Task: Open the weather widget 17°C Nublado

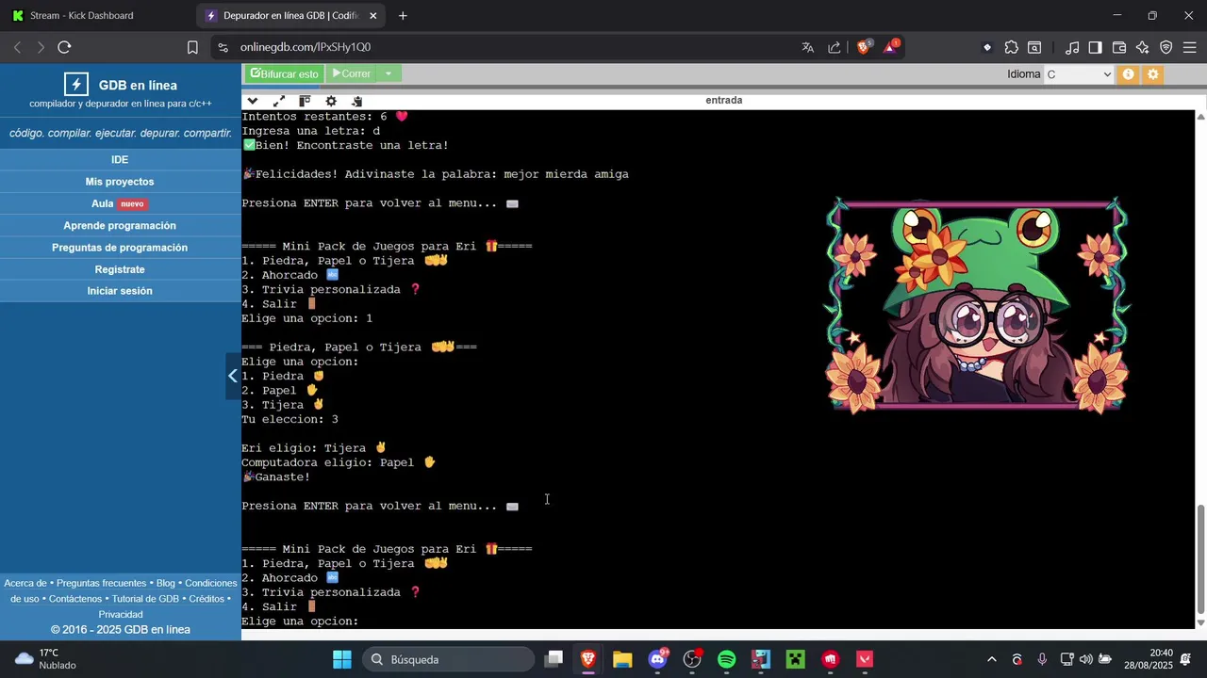Action: tap(45, 659)
